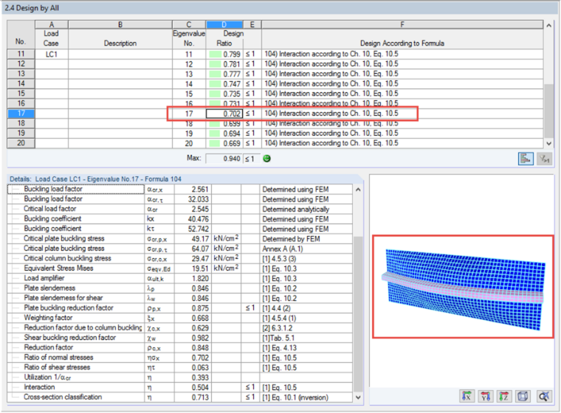Select Ratio of normal stresses row

[x=179, y=358]
